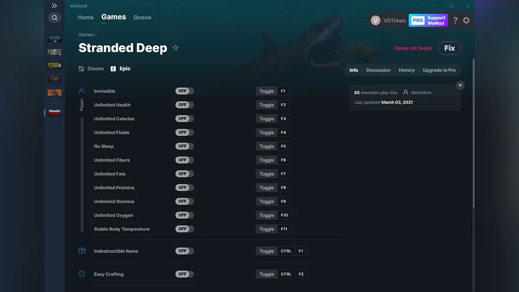Enable the Invincible cheat switch
The image size is (519, 292).
[x=184, y=91]
